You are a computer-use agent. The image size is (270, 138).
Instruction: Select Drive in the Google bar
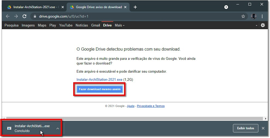click(107, 25)
